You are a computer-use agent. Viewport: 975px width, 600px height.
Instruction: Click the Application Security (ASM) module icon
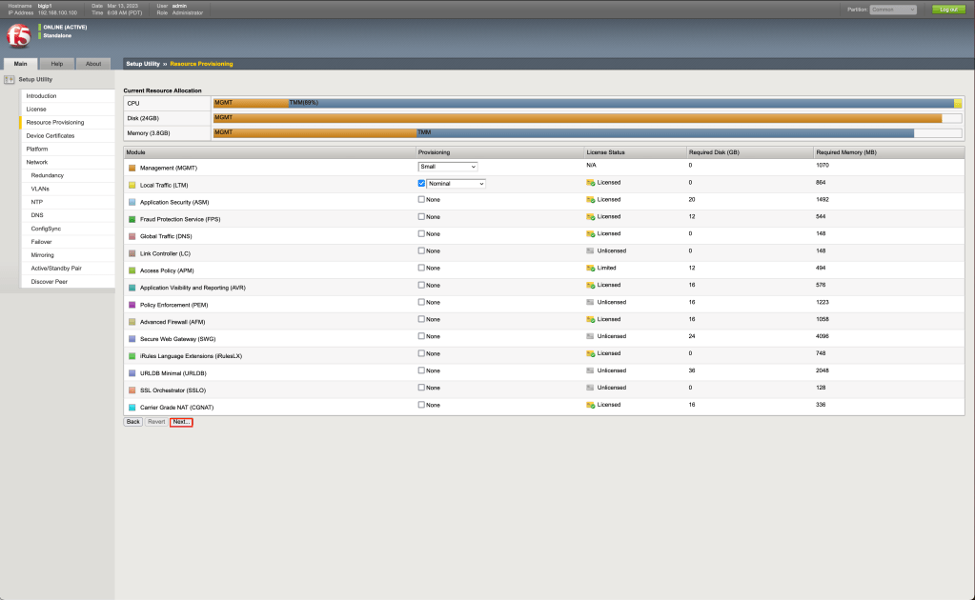pyautogui.click(x=132, y=202)
